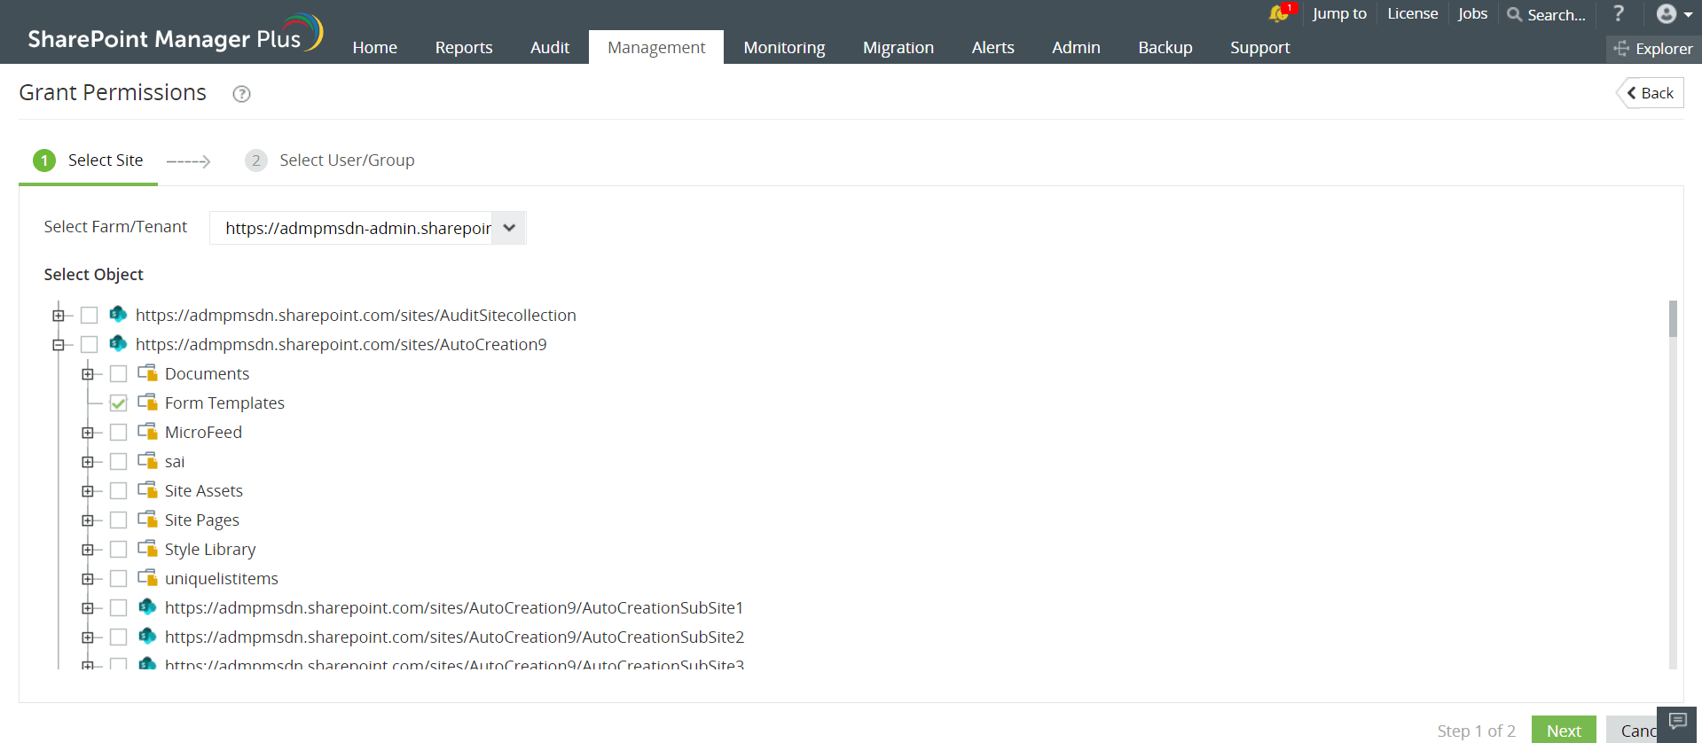Expand the Style Library node
The height and width of the screenshot is (743, 1702).
point(87,549)
